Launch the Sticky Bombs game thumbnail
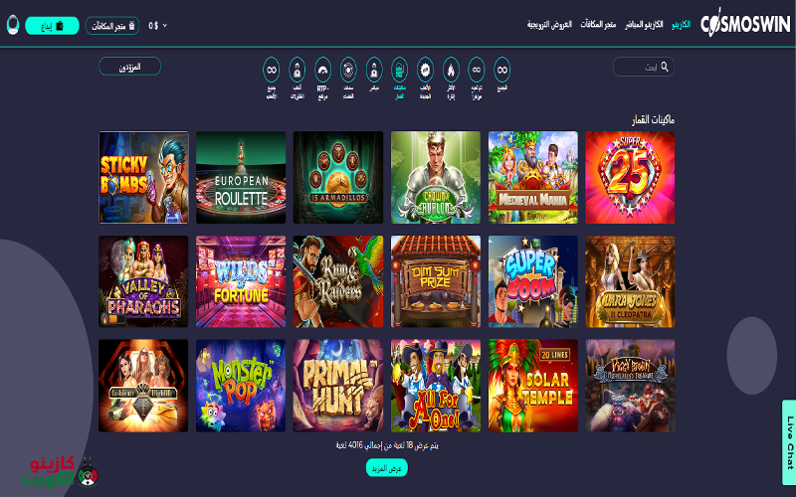Image resolution: width=796 pixels, height=497 pixels. coord(143,178)
